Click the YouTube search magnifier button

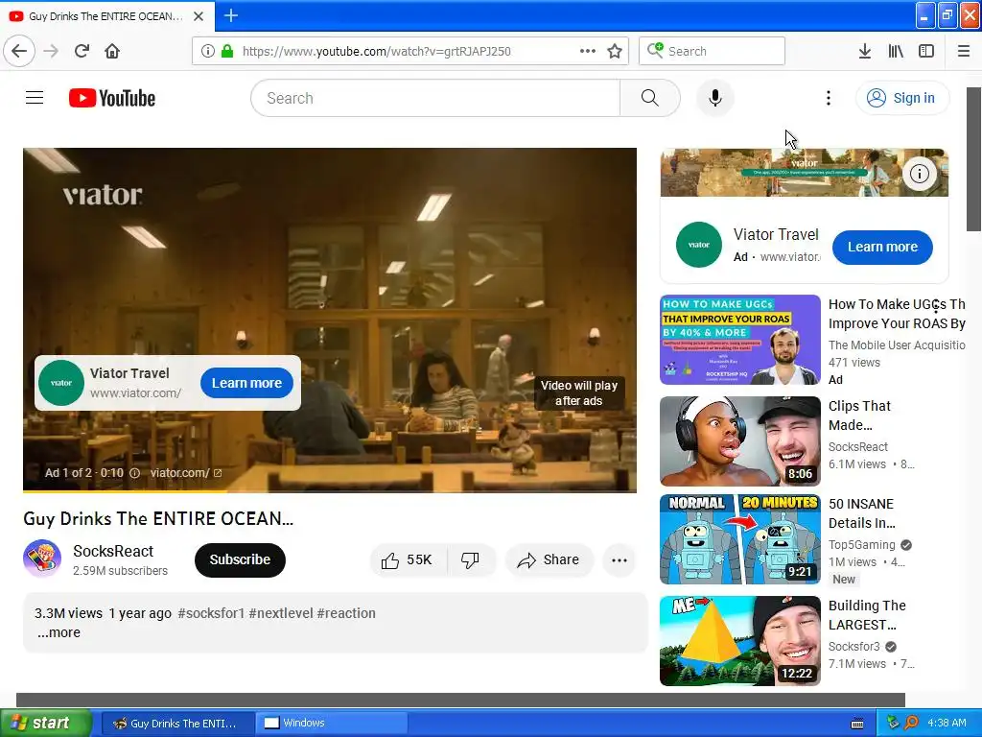pos(650,98)
